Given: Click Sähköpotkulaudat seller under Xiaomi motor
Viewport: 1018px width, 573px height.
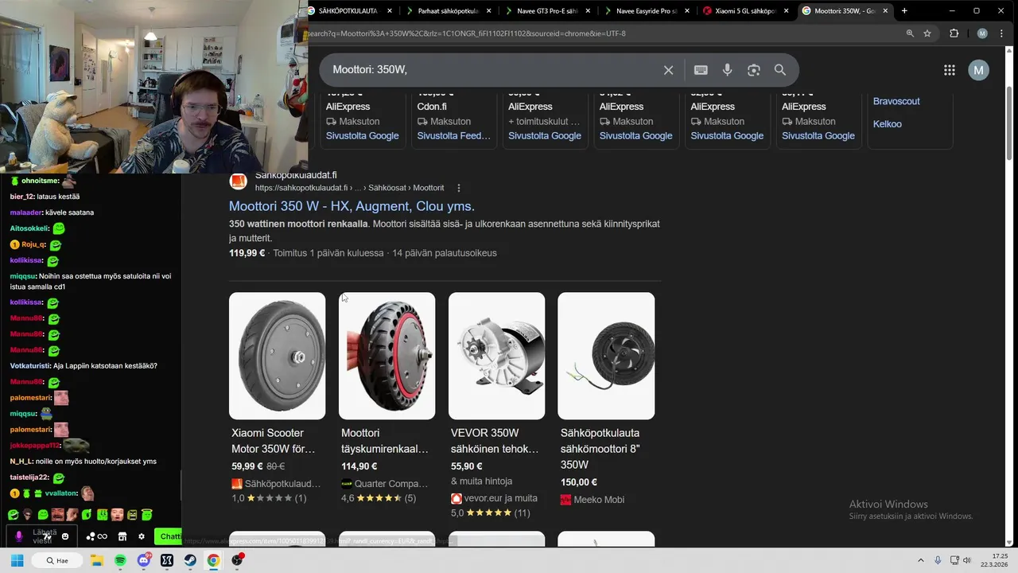Looking at the screenshot, I should 282,484.
